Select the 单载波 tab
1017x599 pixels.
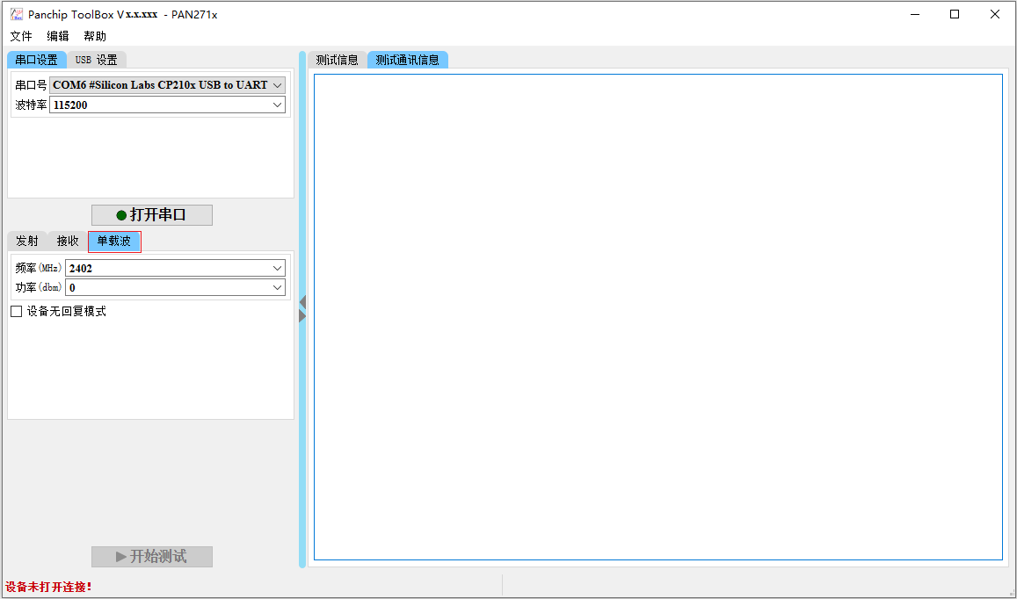pos(114,241)
